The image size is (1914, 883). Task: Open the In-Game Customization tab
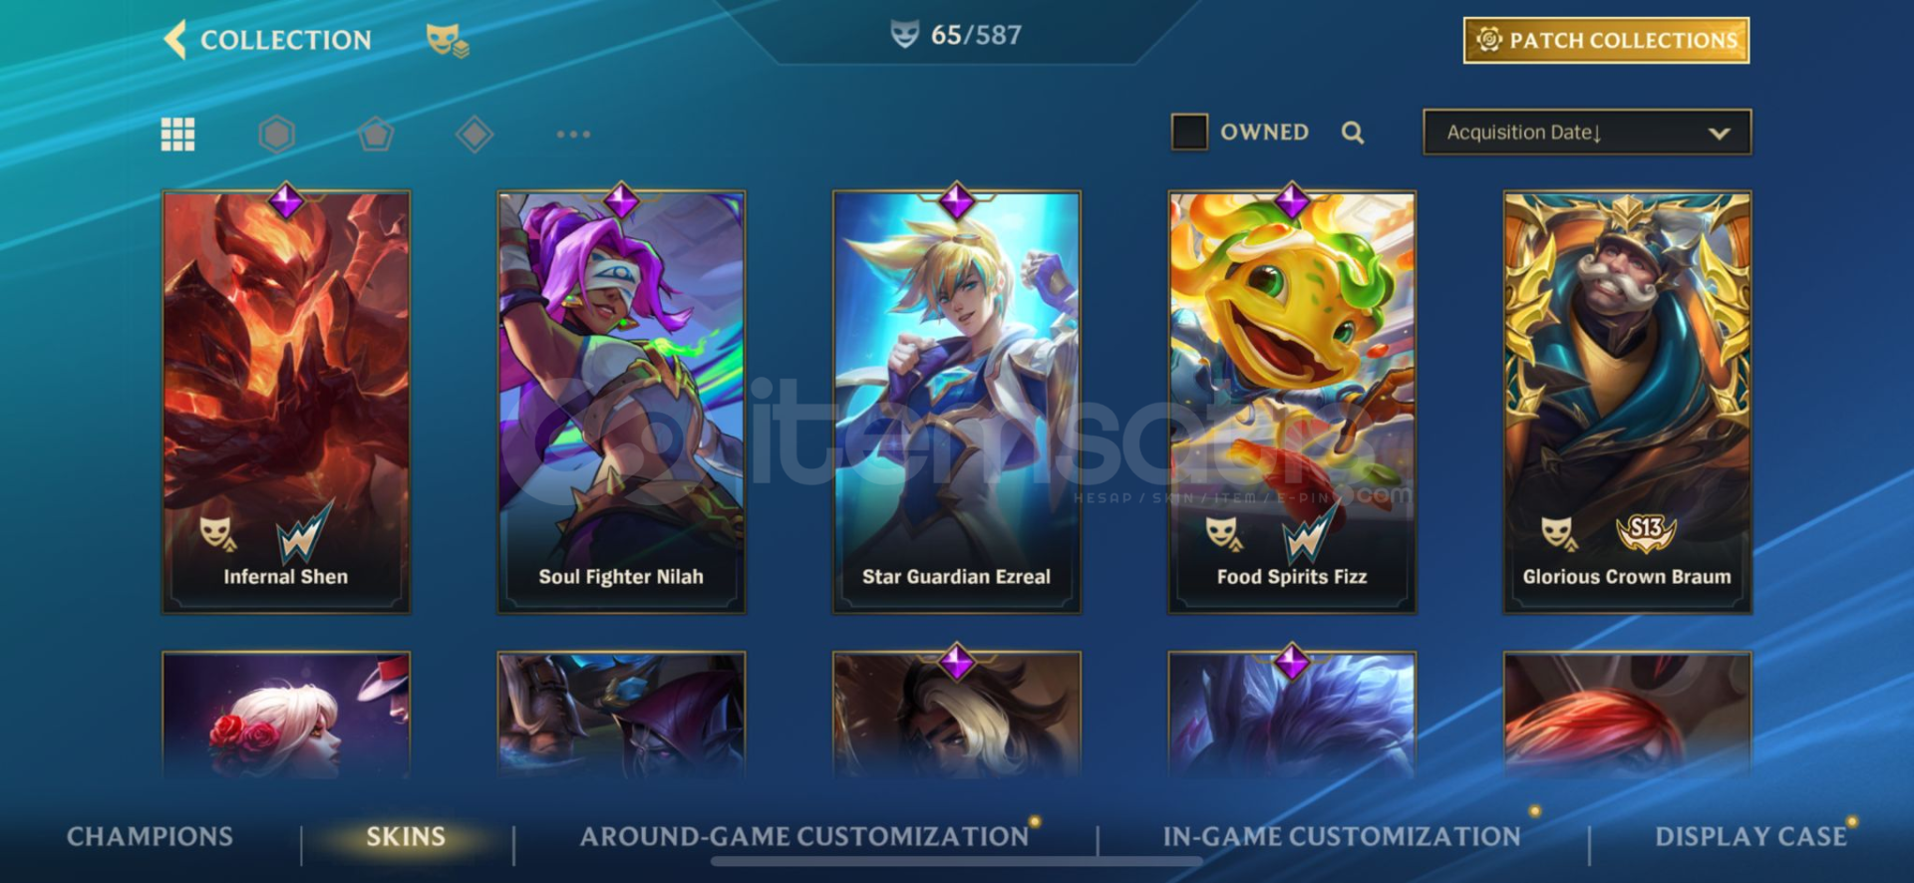[1342, 837]
